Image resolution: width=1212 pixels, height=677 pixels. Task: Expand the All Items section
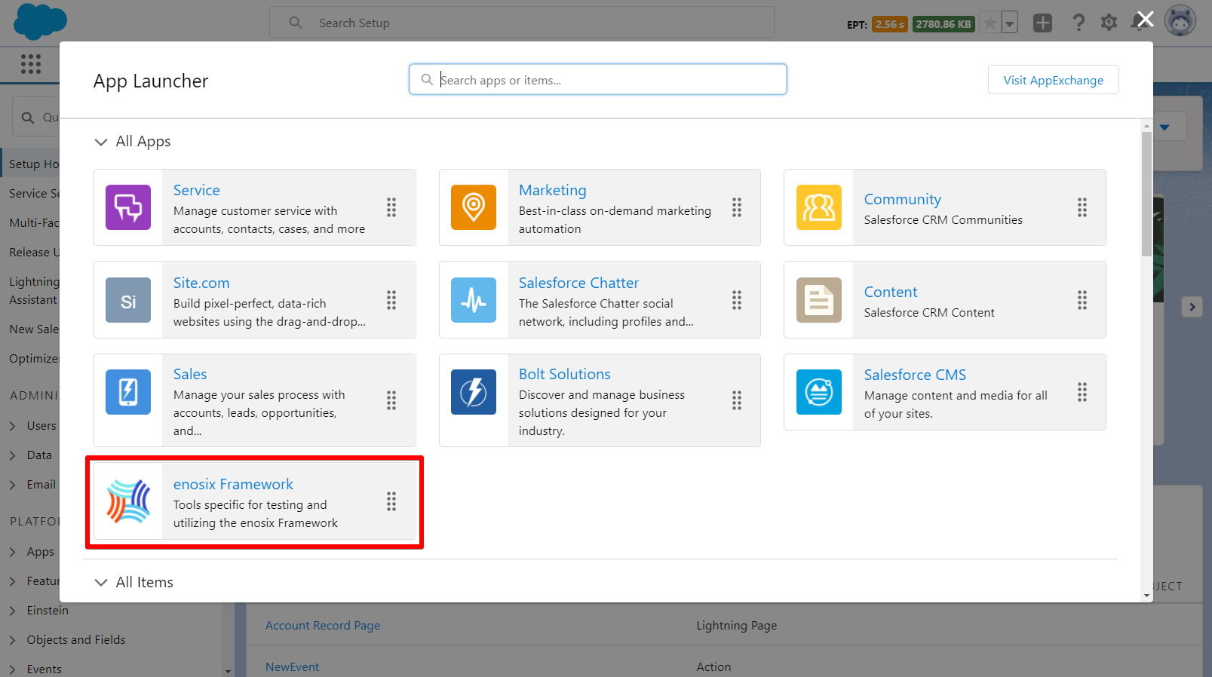[101, 582]
